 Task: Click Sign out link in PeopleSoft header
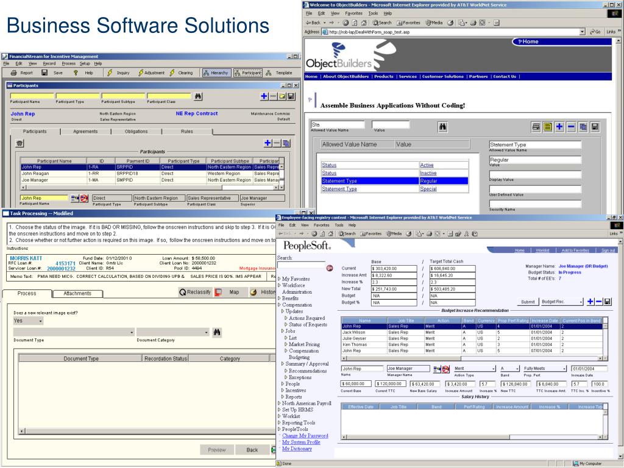click(608, 250)
